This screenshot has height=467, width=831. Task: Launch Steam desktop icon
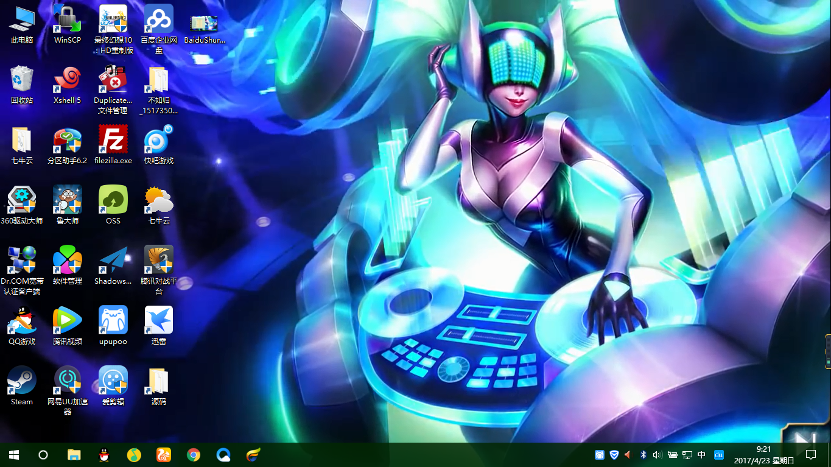point(22,387)
